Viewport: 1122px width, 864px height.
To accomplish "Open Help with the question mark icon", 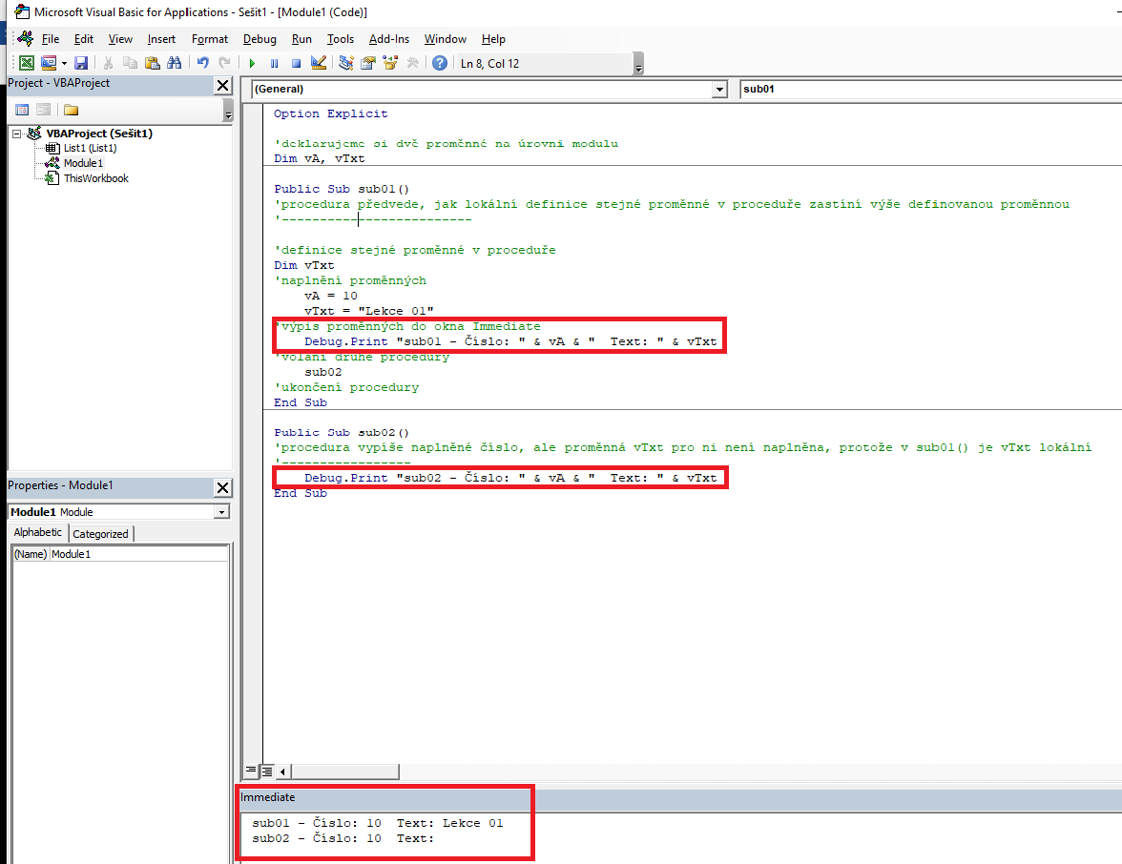I will (x=439, y=63).
